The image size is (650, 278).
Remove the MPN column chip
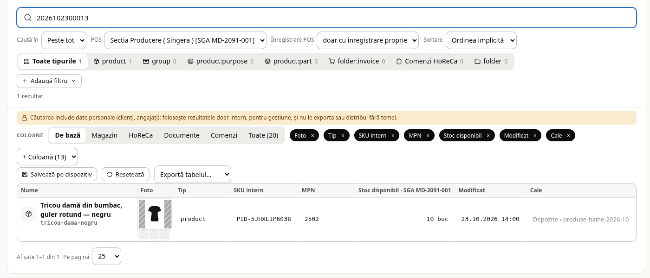[428, 136]
